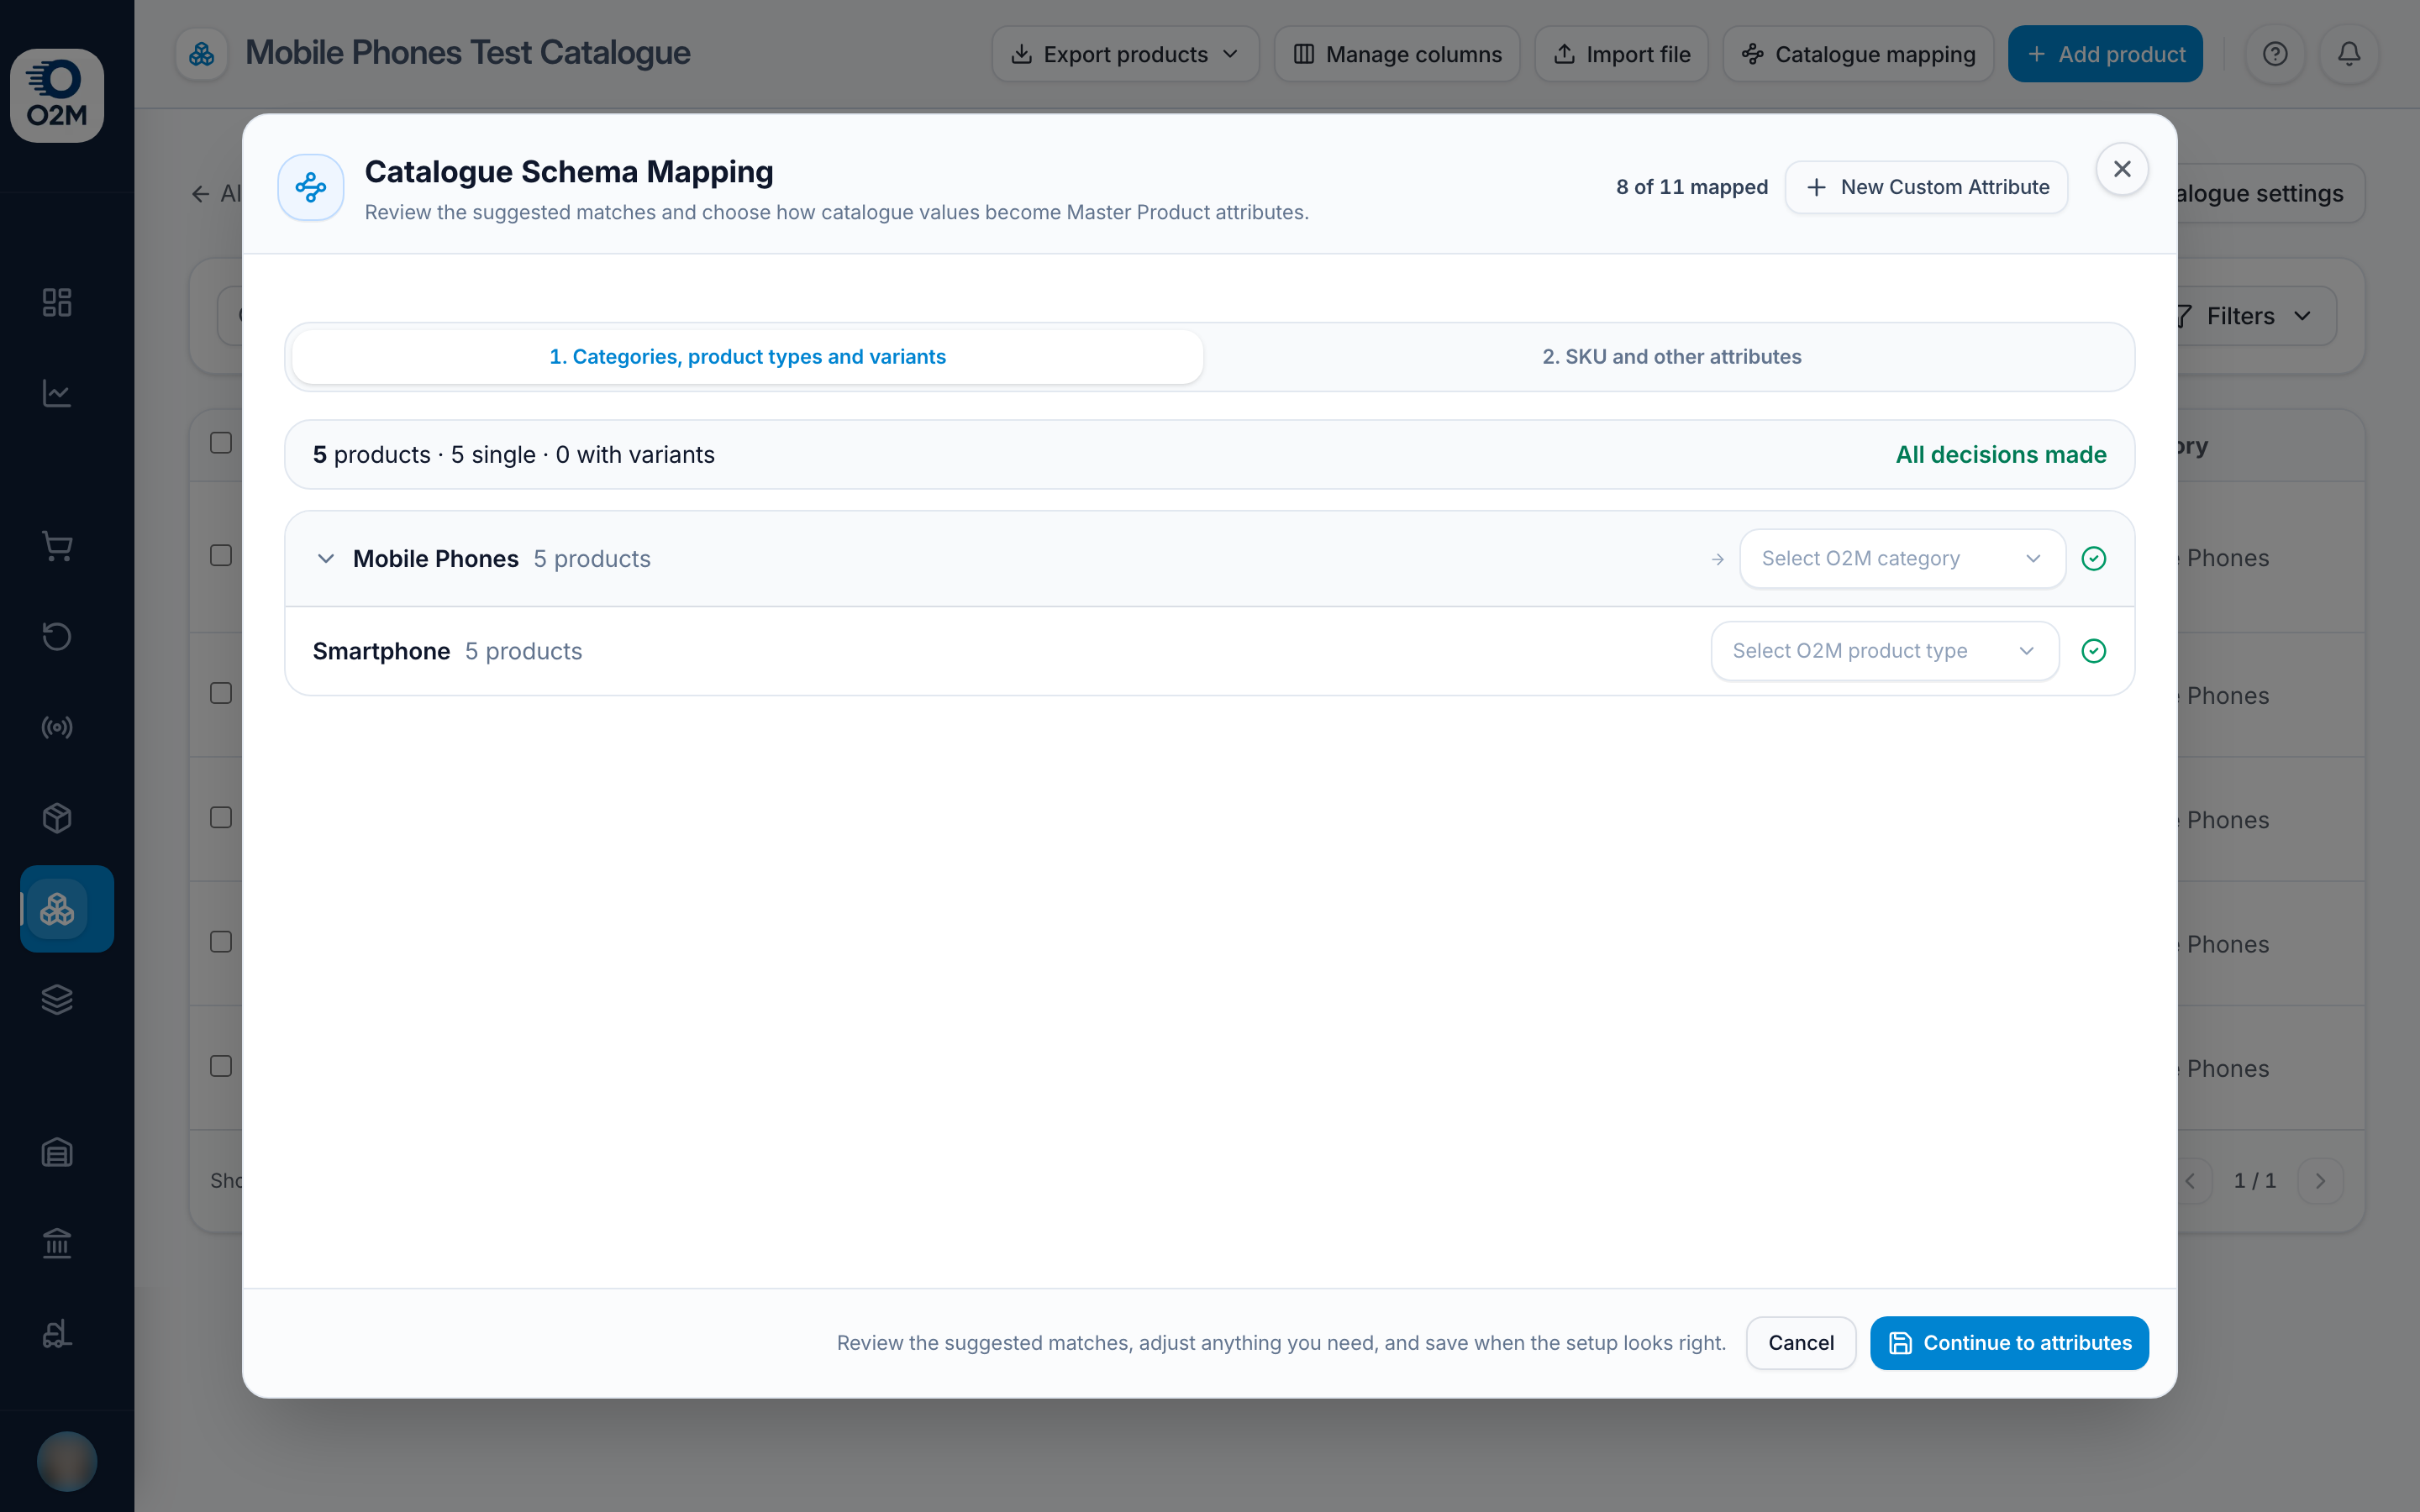Switch to SKU and other attributes tab

(x=1671, y=357)
